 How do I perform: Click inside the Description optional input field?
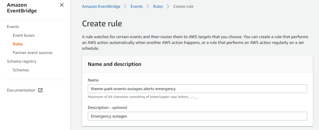coord(197,116)
